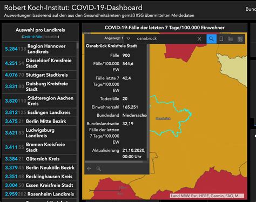Select Berlin Mitte Bezirk row

(39, 121)
